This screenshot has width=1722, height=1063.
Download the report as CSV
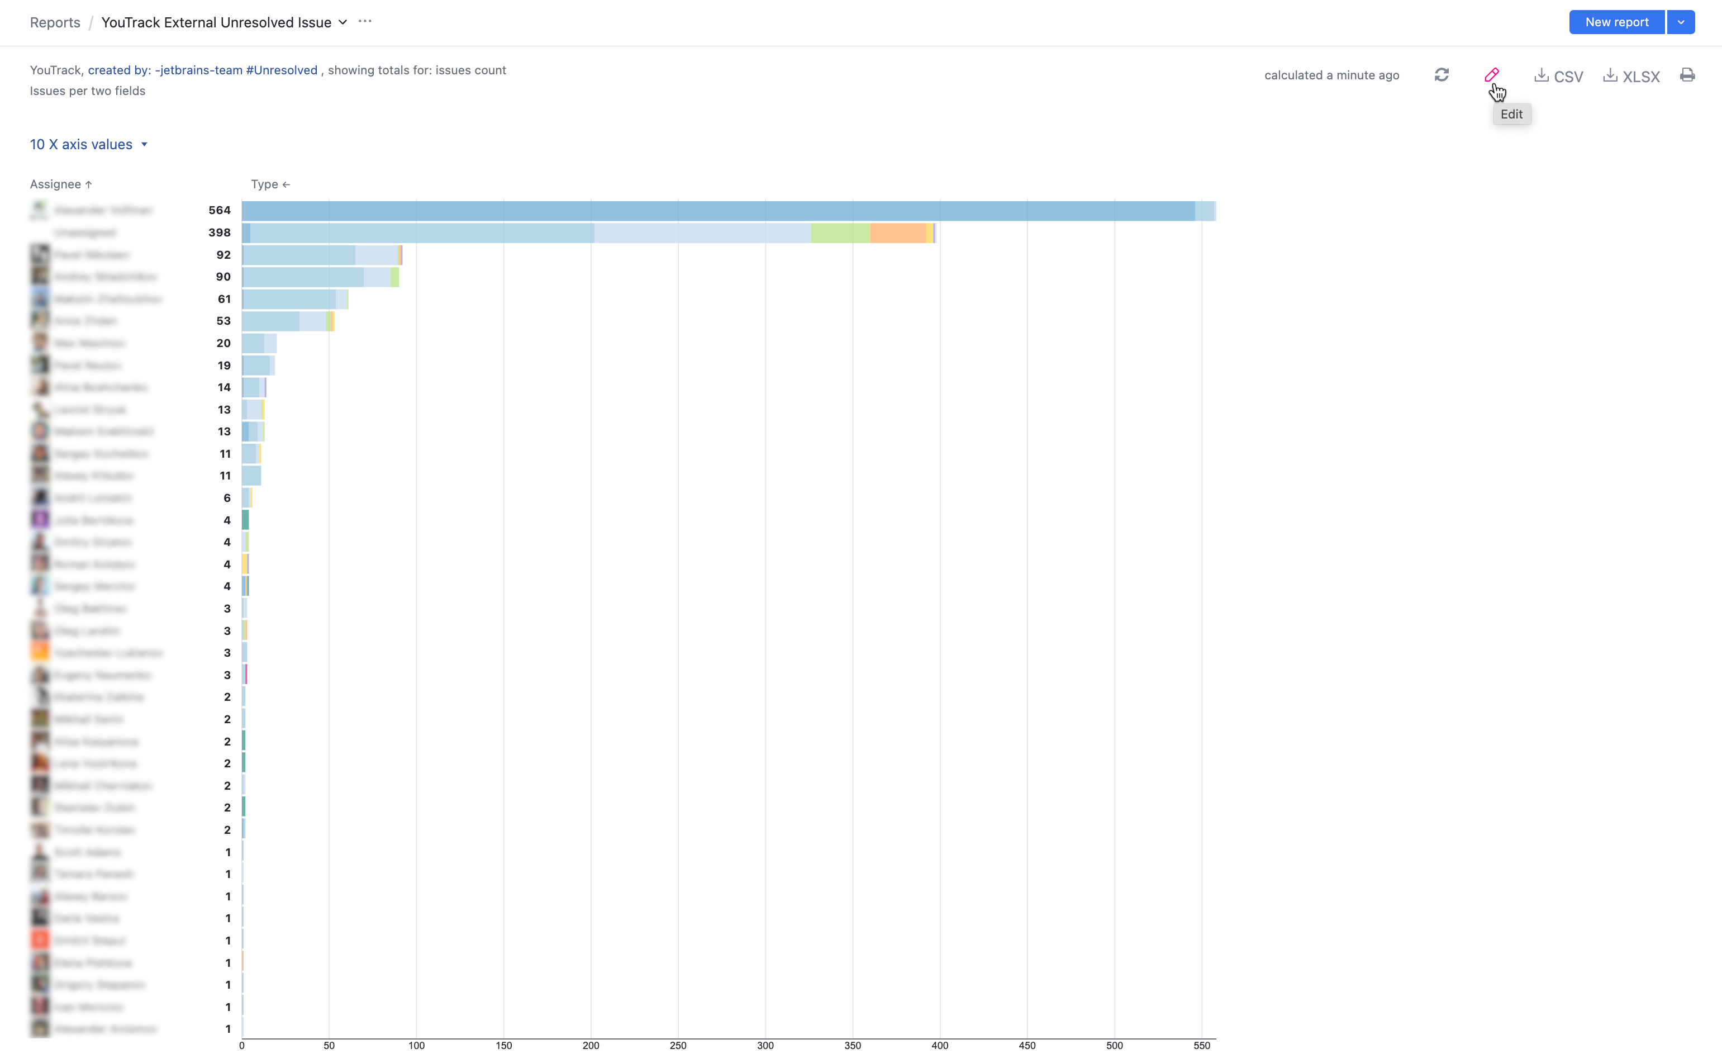1558,76
